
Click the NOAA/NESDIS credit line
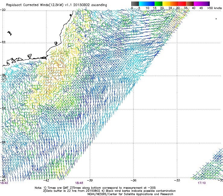click(x=130, y=194)
